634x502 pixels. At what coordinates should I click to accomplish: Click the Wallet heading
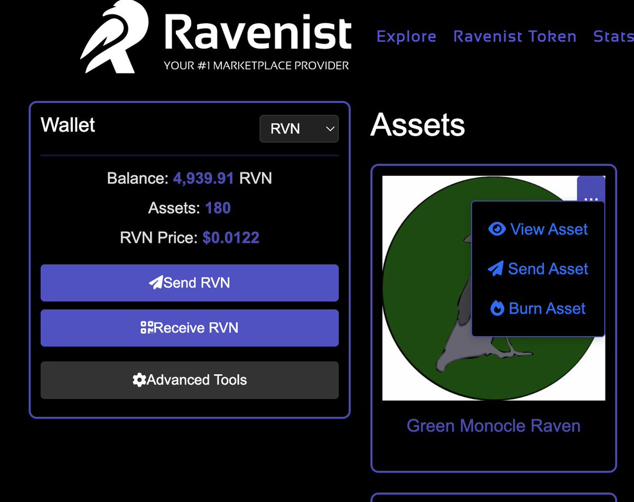68,125
